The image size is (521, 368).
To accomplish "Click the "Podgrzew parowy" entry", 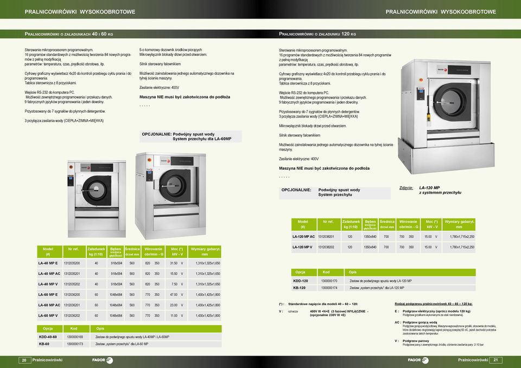I will pos(416,341).
